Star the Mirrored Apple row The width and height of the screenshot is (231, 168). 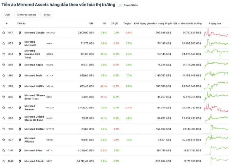(x=4, y=65)
